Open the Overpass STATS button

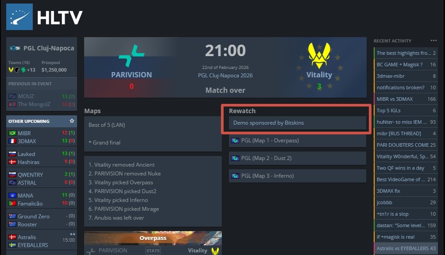pyautogui.click(x=153, y=251)
